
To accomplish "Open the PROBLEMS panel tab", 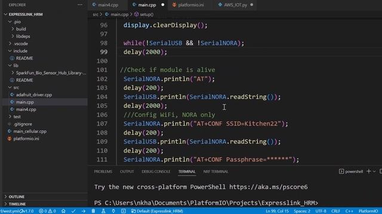I will [x=103, y=172].
